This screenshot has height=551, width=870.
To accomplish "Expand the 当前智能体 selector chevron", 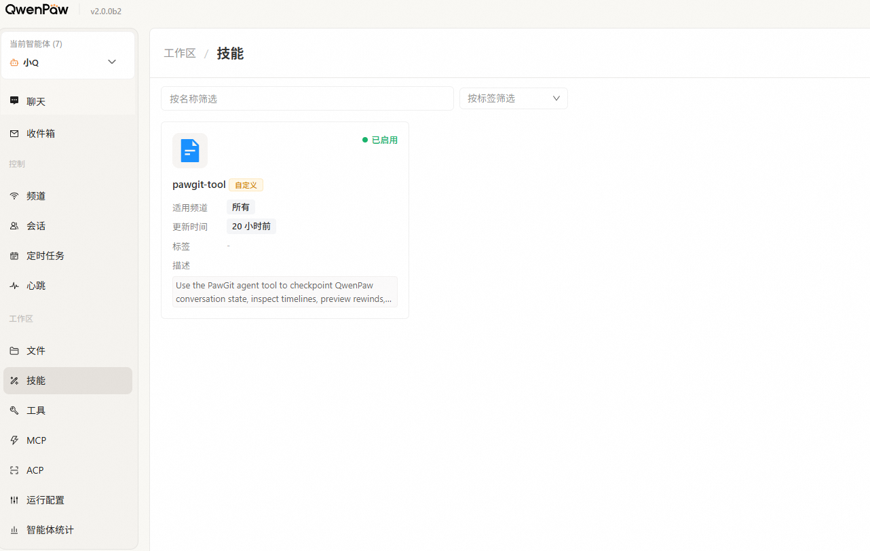I will [x=112, y=62].
